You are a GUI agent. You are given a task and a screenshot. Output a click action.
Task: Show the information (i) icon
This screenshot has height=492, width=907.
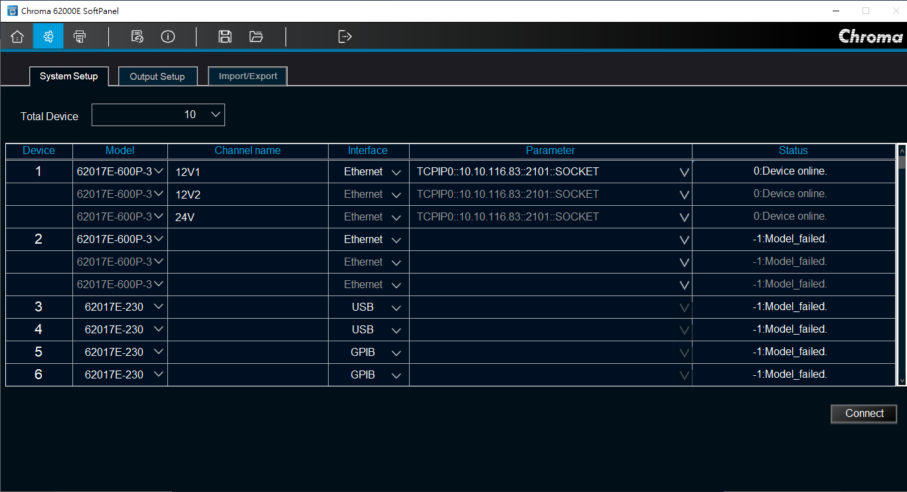[168, 37]
